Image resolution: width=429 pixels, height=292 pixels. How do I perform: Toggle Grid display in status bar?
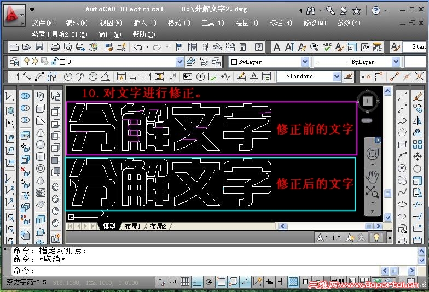(x=185, y=282)
